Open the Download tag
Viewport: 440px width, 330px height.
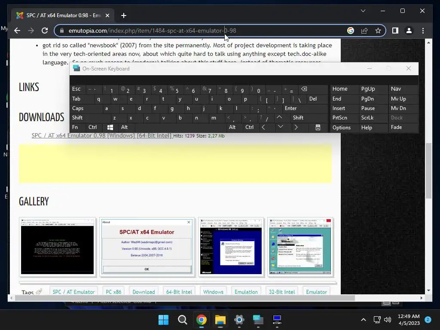144,292
